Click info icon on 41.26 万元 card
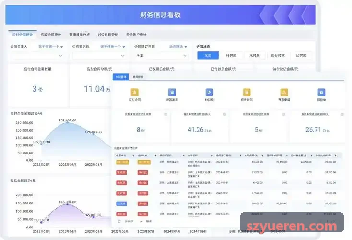 (224, 114)
